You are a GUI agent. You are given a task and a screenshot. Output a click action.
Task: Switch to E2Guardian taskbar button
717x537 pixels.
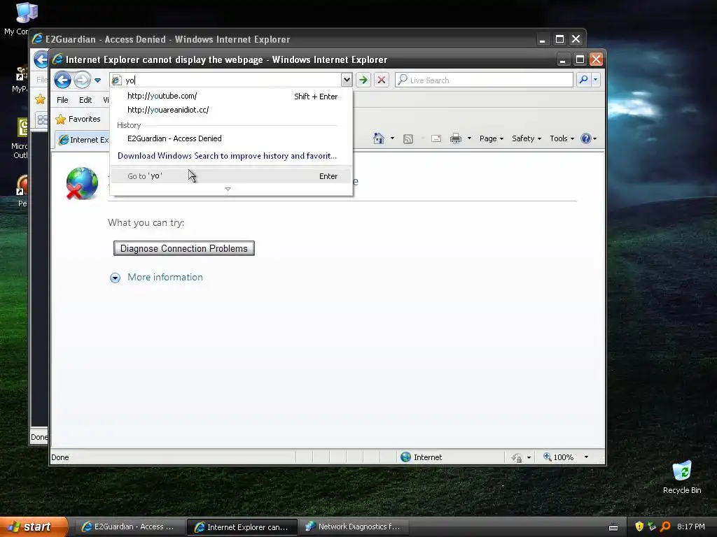[130, 527]
